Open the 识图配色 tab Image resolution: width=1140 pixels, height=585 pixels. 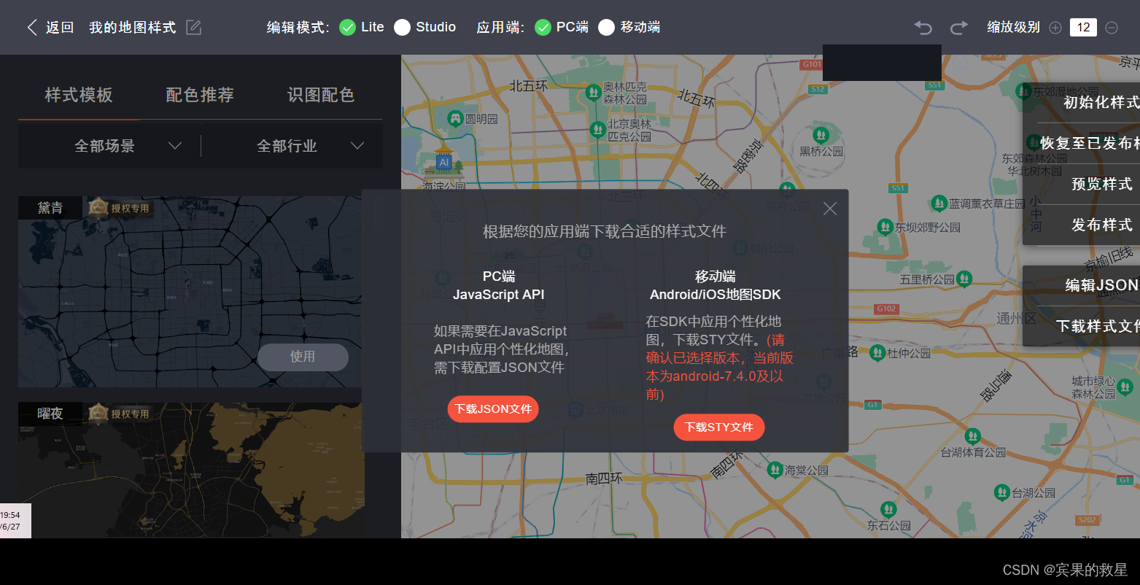click(x=321, y=94)
